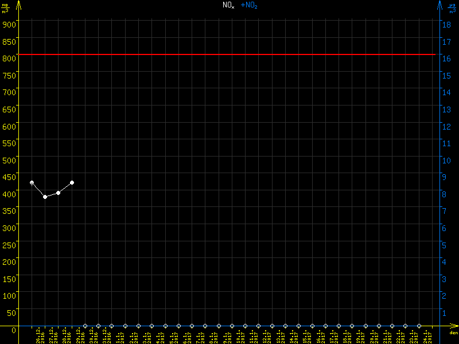
Task: Click the 900 value on left axis
Action: [9, 24]
